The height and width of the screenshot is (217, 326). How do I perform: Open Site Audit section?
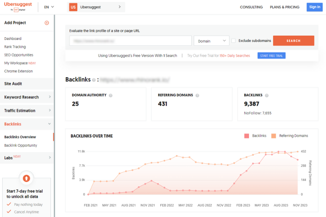27,84
